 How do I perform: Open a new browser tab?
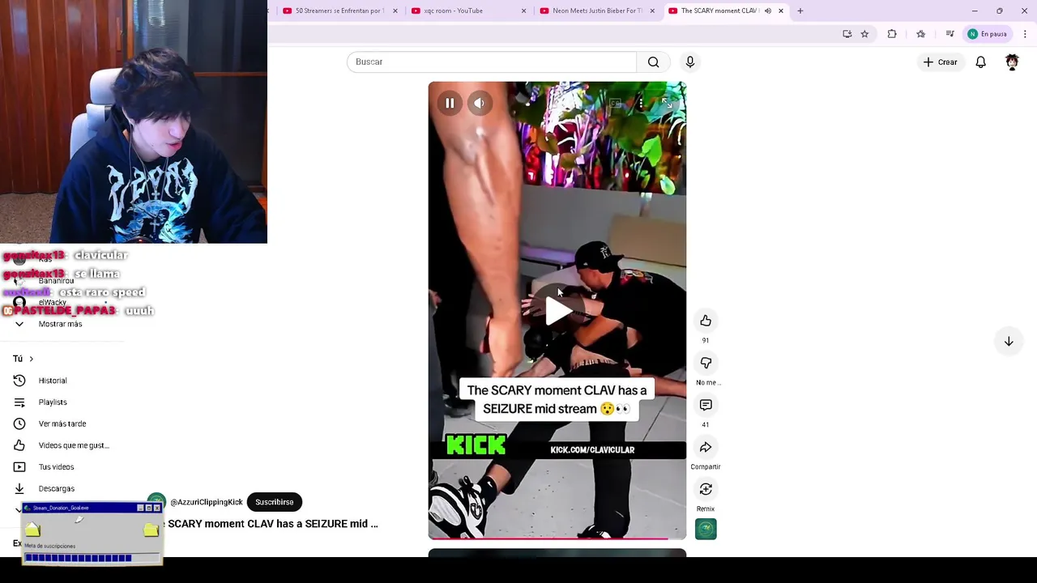coord(800,11)
